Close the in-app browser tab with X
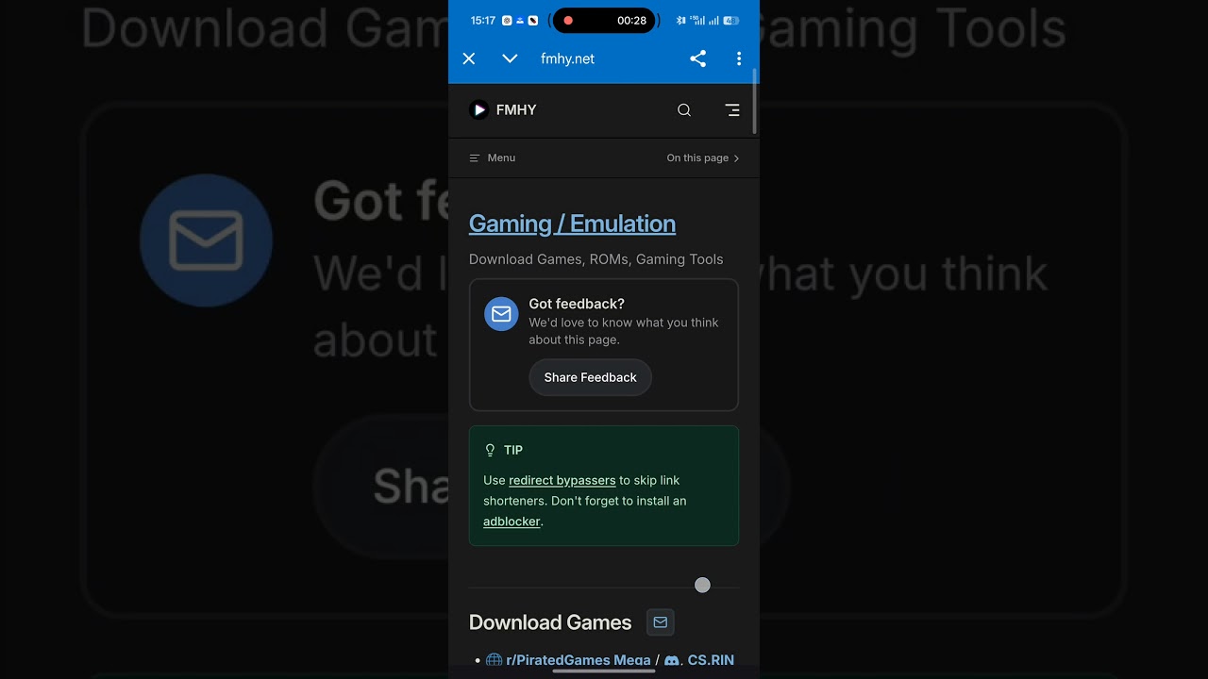 coord(469,58)
